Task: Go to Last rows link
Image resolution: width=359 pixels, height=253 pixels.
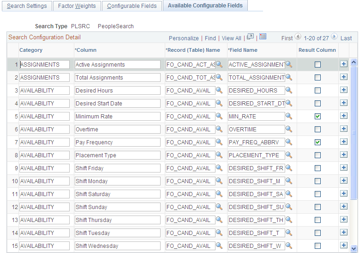Action: tap(346, 38)
